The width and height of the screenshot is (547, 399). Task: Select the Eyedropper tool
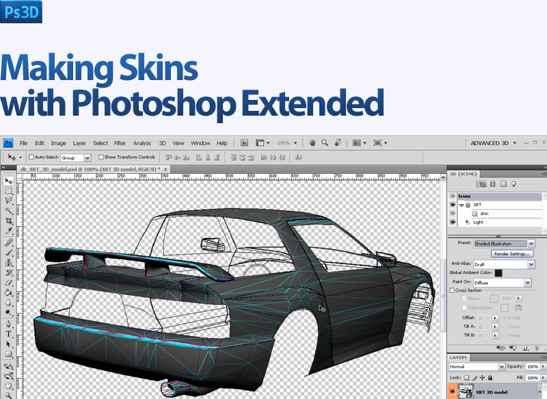pos(9,231)
